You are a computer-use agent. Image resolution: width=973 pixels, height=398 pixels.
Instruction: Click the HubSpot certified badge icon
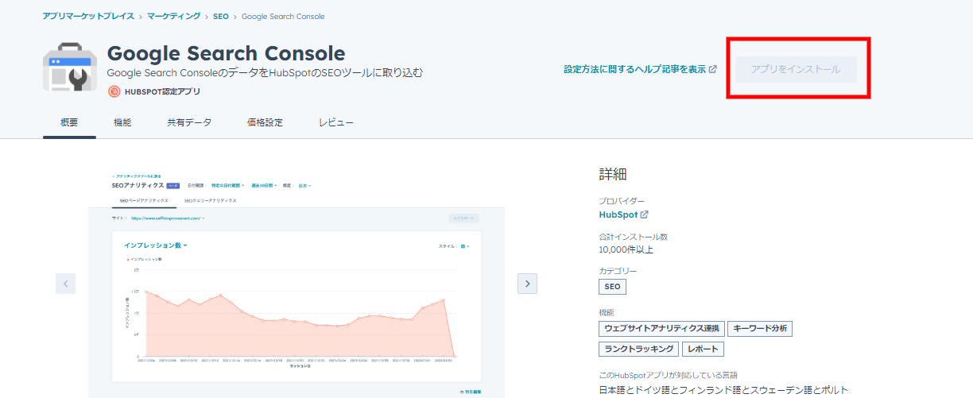pyautogui.click(x=114, y=91)
